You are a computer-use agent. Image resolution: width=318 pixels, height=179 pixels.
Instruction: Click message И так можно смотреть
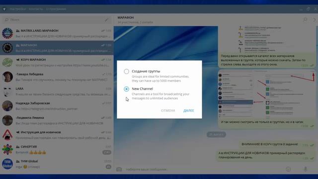click(x=267, y=123)
